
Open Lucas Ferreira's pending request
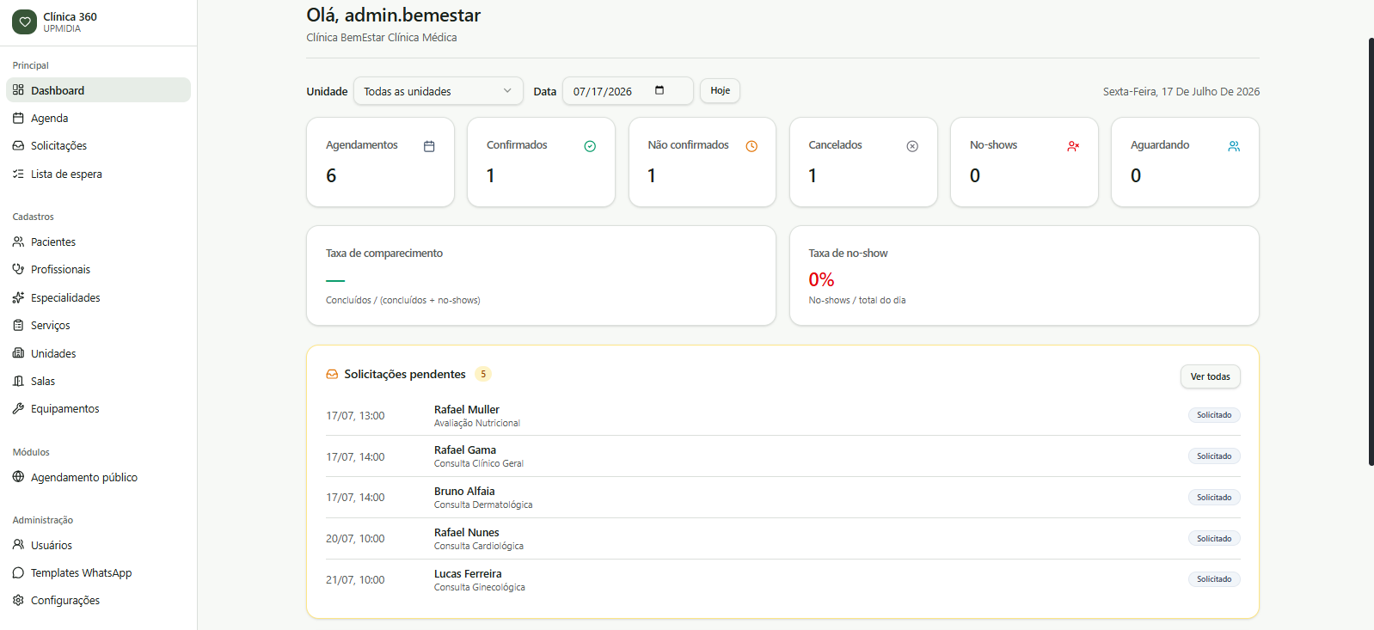[782, 580]
